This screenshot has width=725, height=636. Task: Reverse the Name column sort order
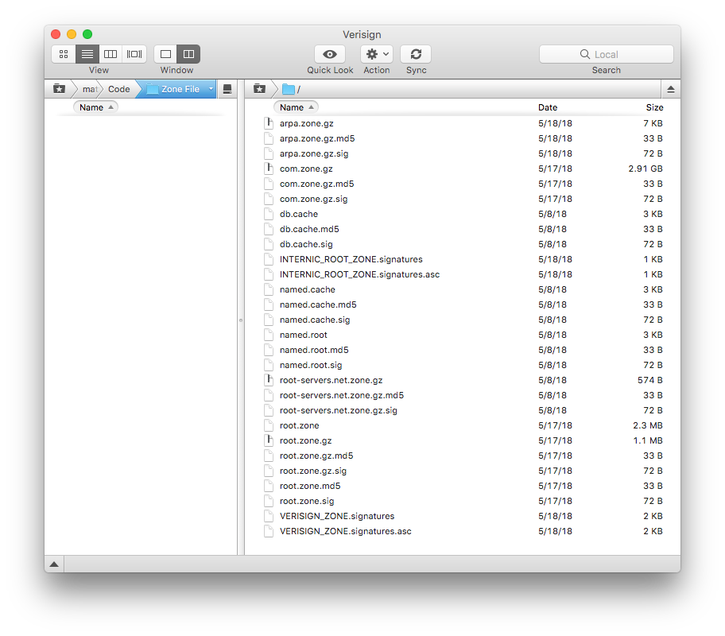(x=295, y=107)
